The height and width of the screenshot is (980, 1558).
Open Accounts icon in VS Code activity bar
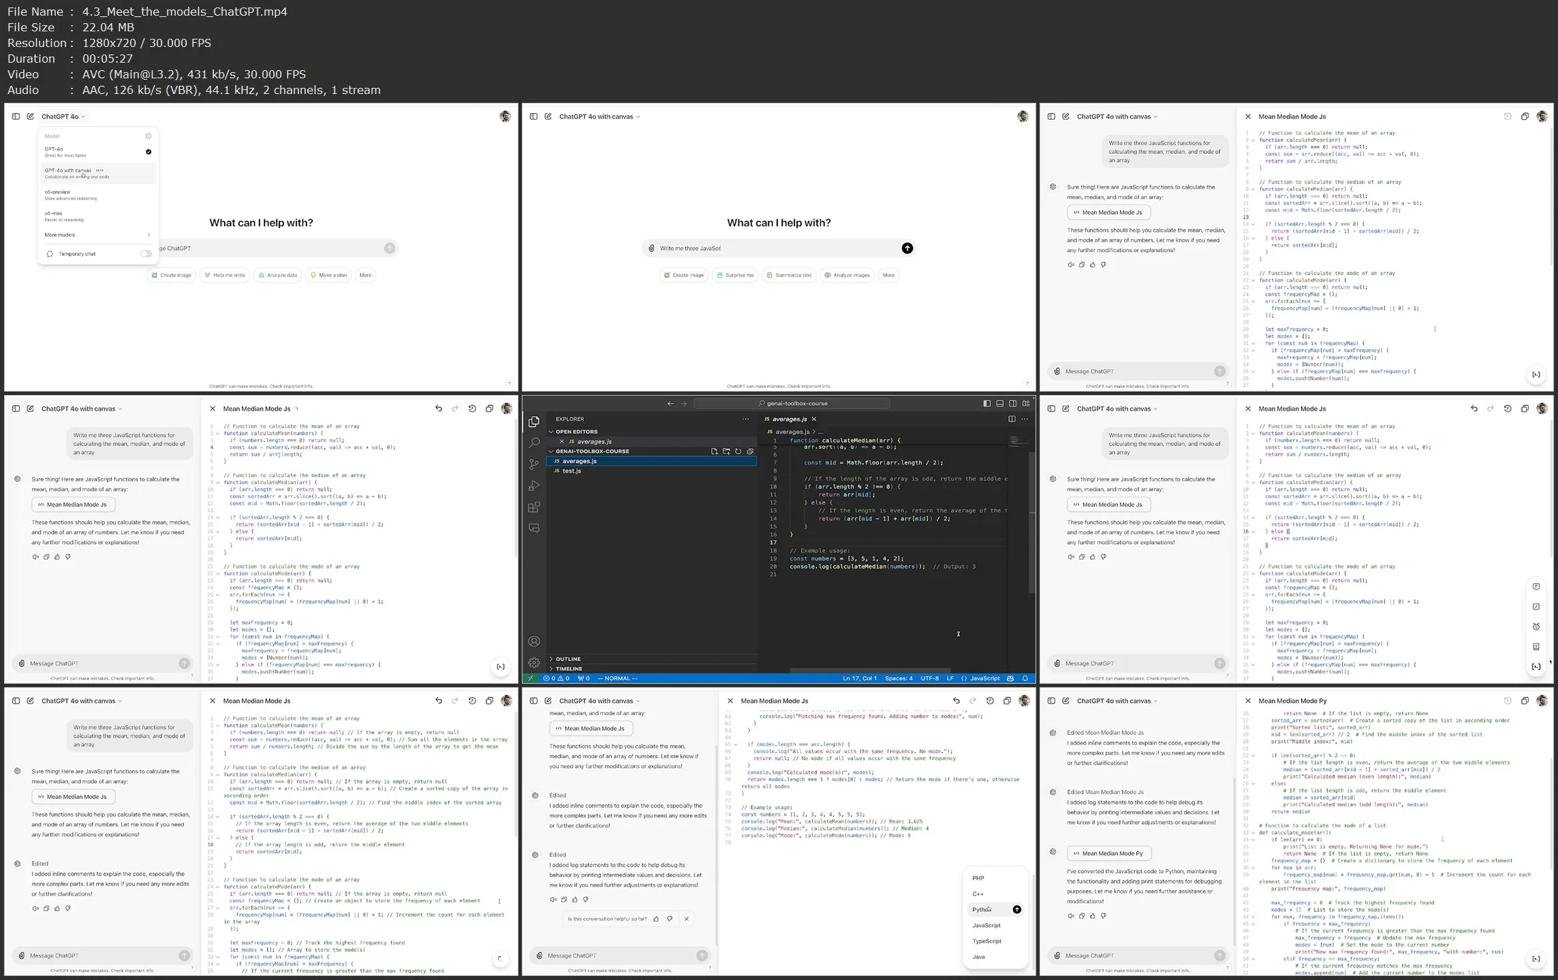[x=534, y=642]
